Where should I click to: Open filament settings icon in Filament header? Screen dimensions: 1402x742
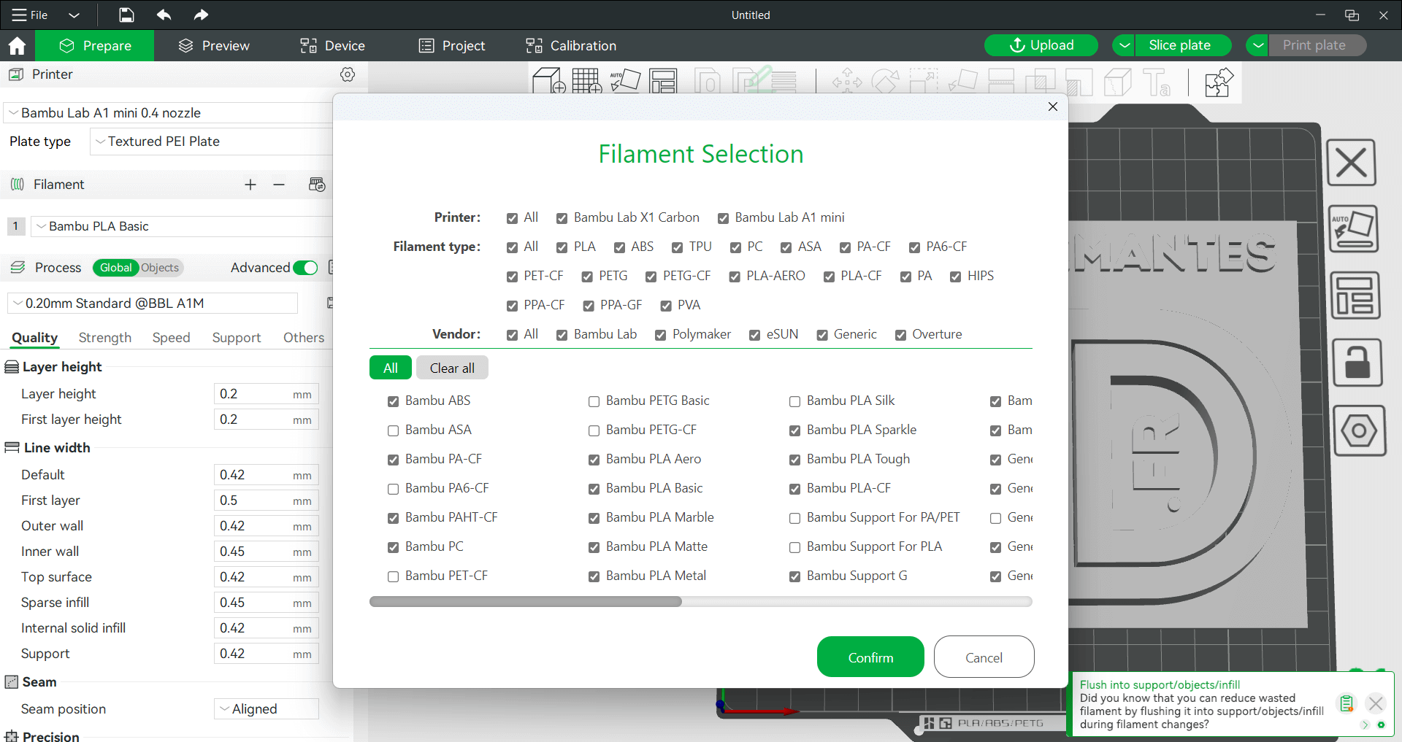317,185
